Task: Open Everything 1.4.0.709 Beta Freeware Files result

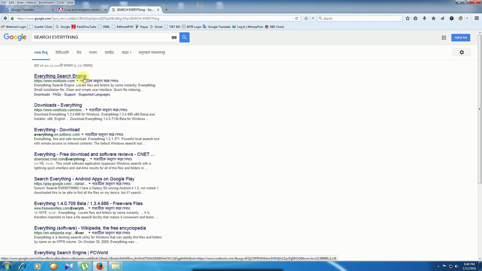Action: point(88,204)
